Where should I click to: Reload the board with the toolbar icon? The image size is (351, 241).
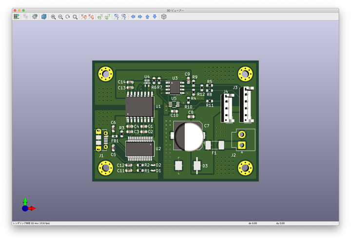pyautogui.click(x=16, y=17)
